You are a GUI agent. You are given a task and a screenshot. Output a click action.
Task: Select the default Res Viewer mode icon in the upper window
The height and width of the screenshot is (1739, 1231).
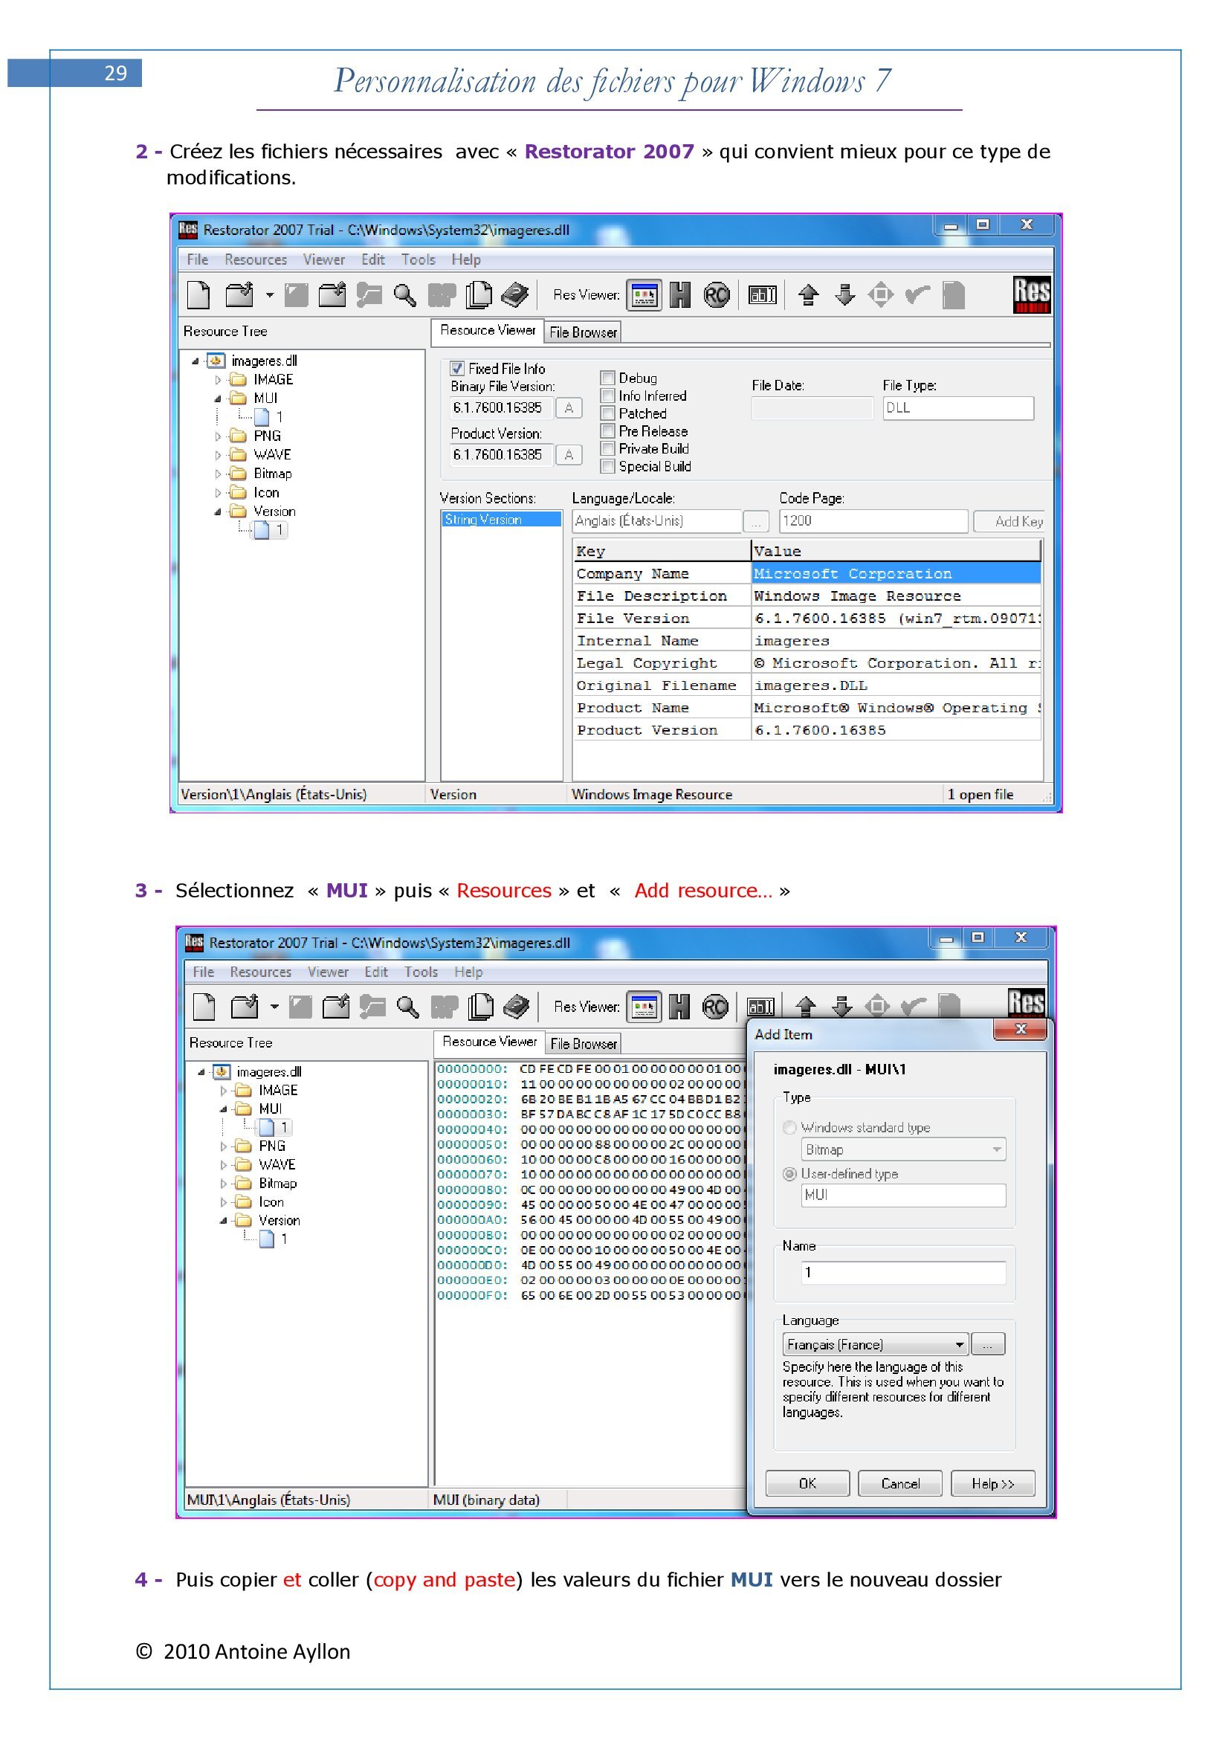[x=644, y=295]
